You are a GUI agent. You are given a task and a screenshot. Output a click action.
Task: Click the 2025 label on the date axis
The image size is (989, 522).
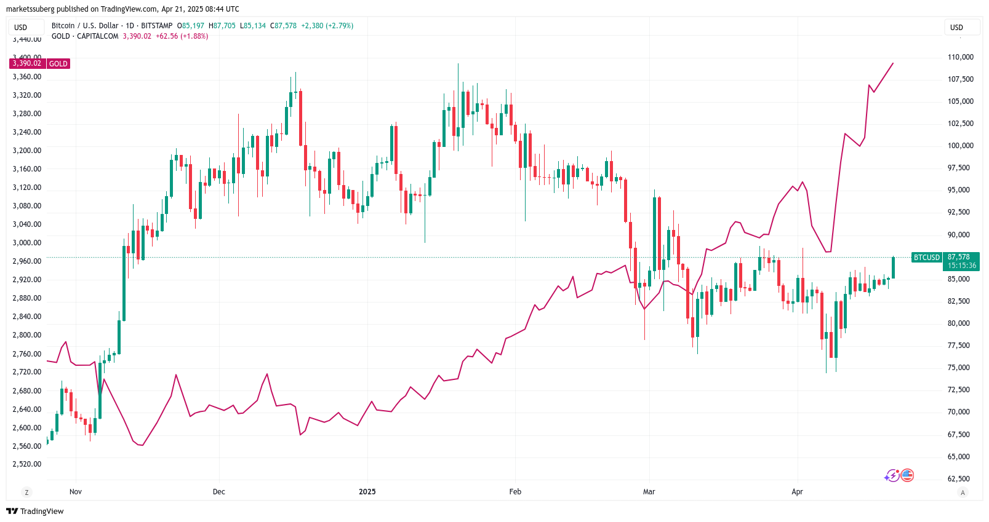(367, 492)
